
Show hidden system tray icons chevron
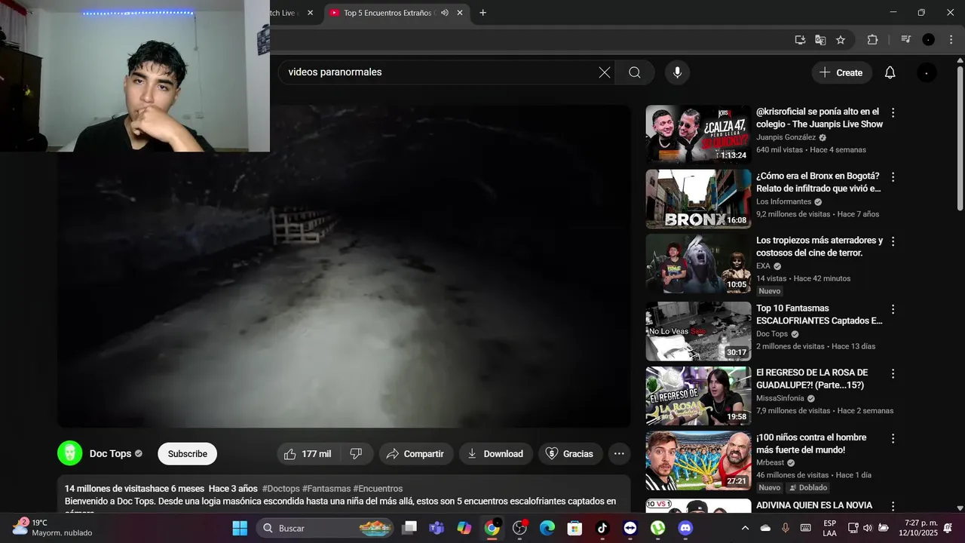746,528
